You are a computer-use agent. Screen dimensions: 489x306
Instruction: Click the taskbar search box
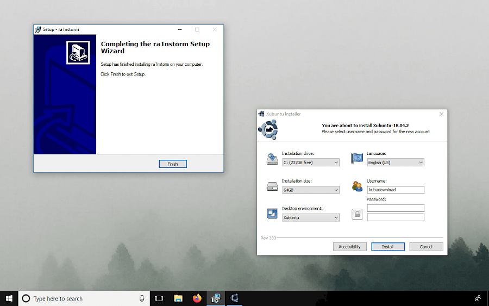(84, 298)
